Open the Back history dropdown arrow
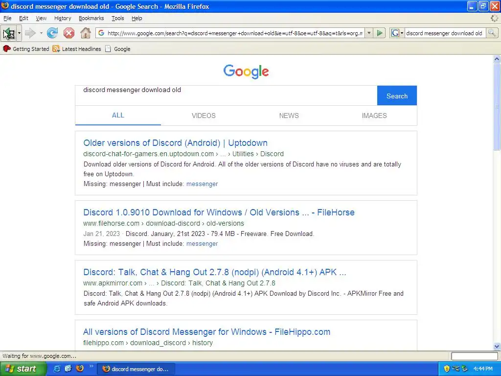The height and width of the screenshot is (376, 501). tap(19, 33)
